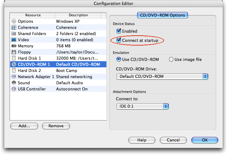The width and height of the screenshot is (227, 155).
Task: Open the Connect to IDE 0:1 dropdown
Action: tap(142, 106)
